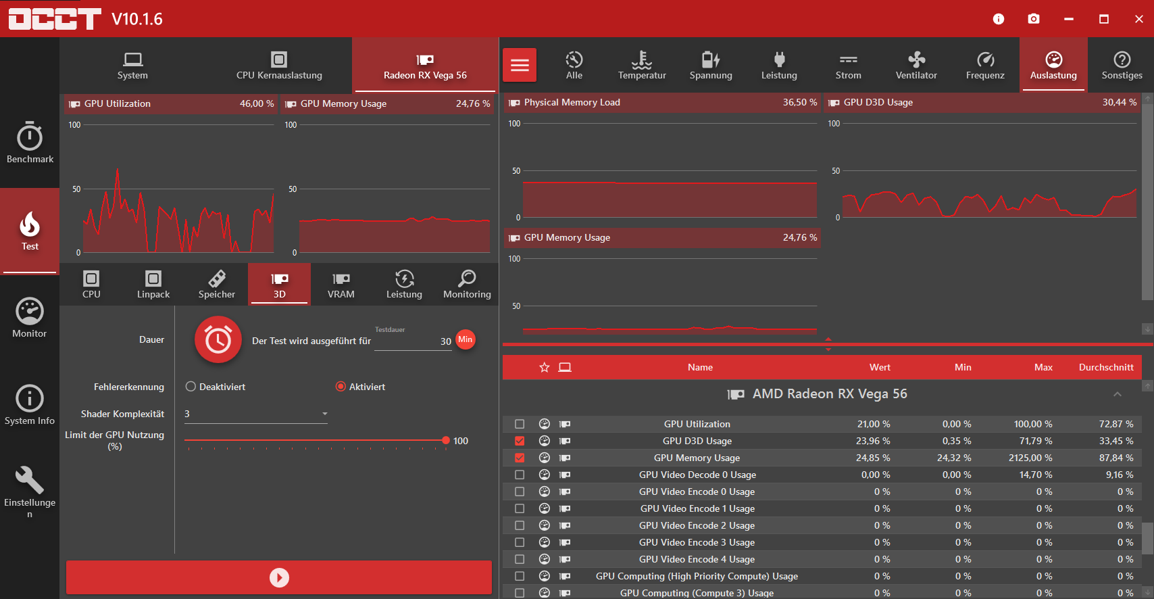Start the test with play button
Screen dimensions: 1154x599
coord(279,577)
